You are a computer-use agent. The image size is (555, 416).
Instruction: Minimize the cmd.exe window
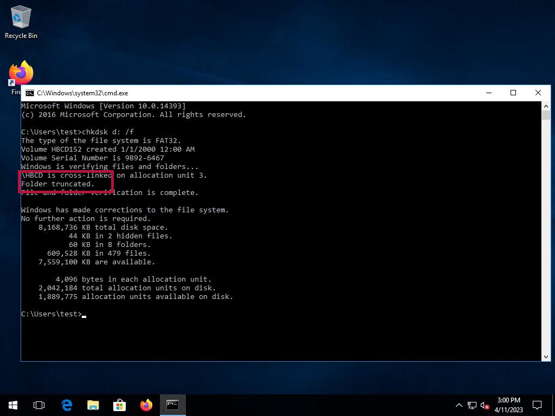click(x=488, y=93)
